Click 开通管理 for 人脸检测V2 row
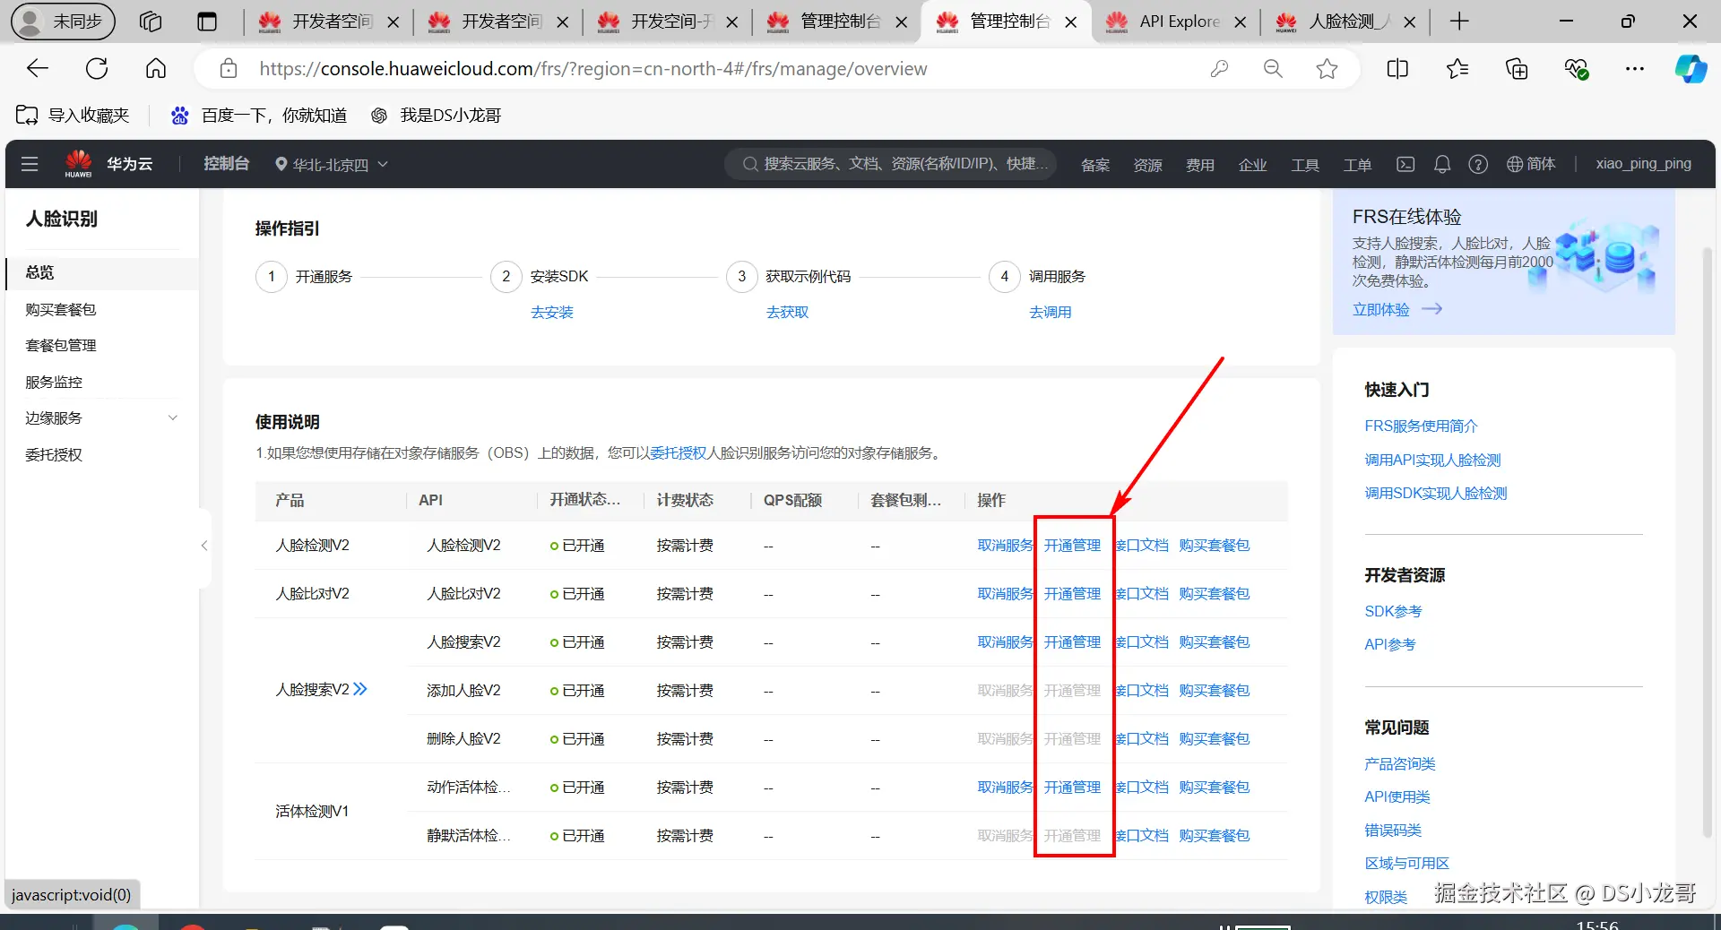Viewport: 1721px width, 930px height. coord(1072,546)
